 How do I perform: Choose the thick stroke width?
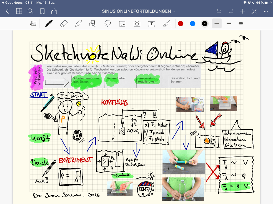(x=241, y=24)
